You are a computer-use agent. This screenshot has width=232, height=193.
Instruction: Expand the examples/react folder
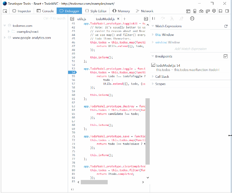coord(9,32)
